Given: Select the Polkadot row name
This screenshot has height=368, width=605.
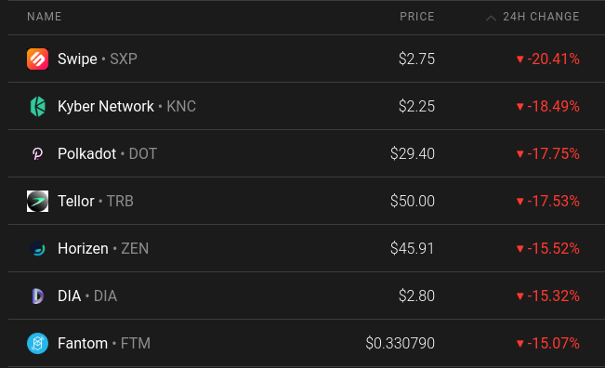Looking at the screenshot, I should pyautogui.click(x=86, y=154).
